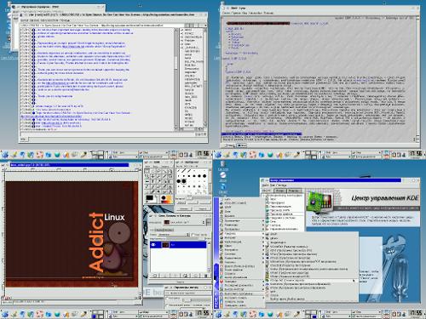Click the black foreground color swatch
The width and height of the screenshot is (426, 319).
point(150,197)
